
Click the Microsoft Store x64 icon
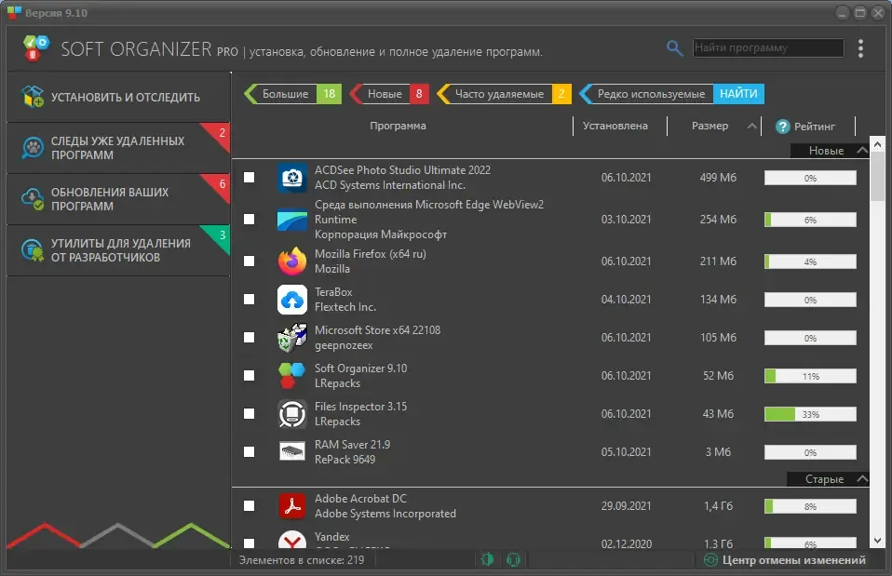291,337
